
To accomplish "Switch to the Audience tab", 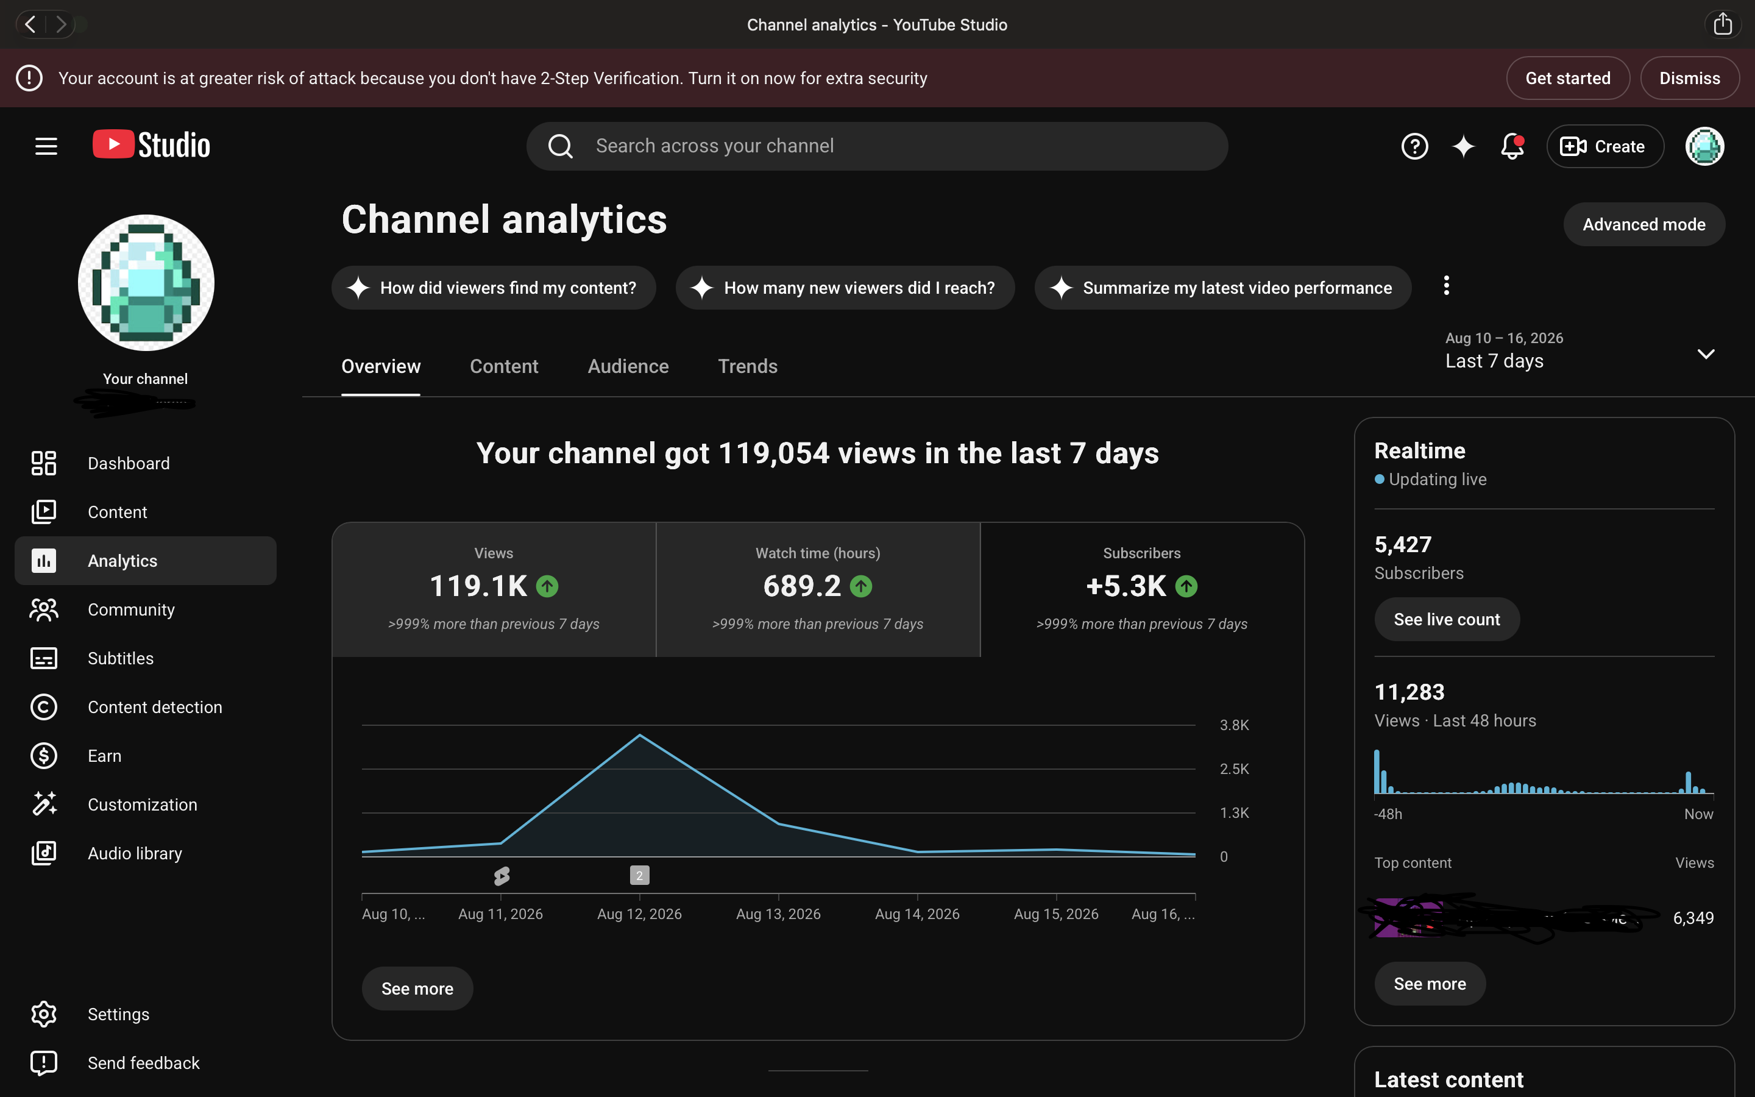I will pos(628,366).
